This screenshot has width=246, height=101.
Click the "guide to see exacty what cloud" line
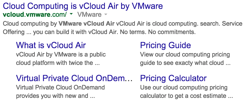182,63
